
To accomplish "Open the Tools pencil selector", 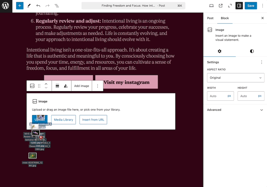I will (x=29, y=6).
